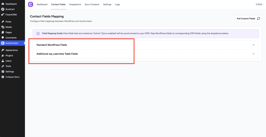Image resolution: width=266 pixels, height=137 pixels.
Task: Click the Media icon in sidebar
Action: 3,27
